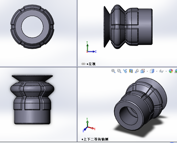Activate the Section View tool
Viewport: 177px width, 143px height.
coord(131,71)
